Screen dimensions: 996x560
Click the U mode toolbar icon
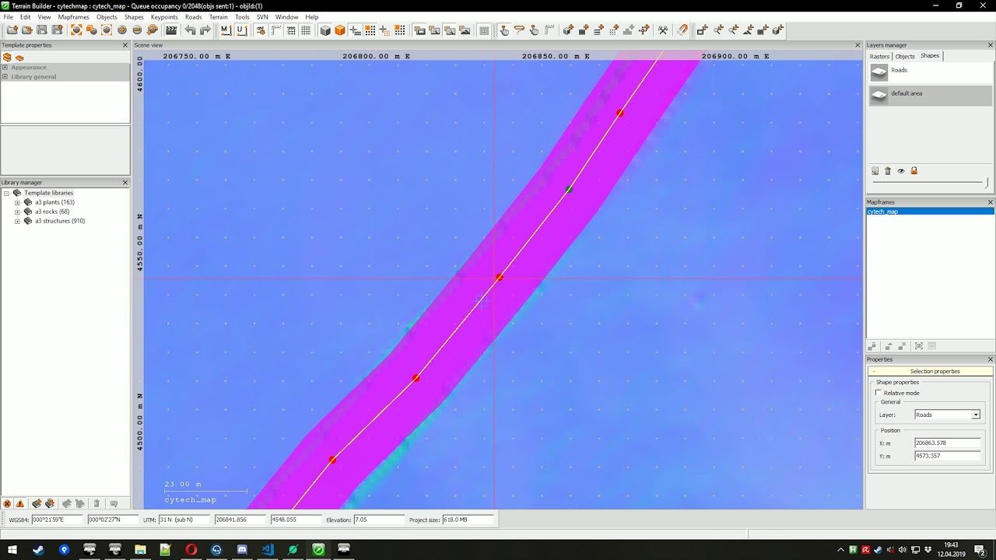click(241, 30)
